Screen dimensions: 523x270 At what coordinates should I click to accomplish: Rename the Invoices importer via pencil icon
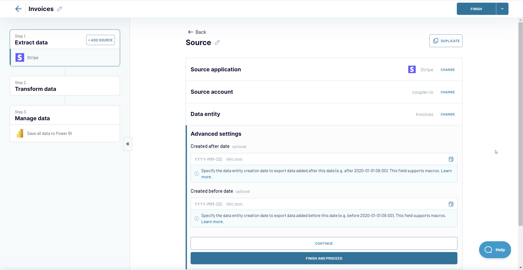point(60,9)
